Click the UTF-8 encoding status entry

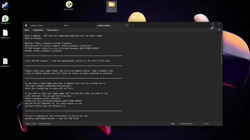tap(206, 124)
